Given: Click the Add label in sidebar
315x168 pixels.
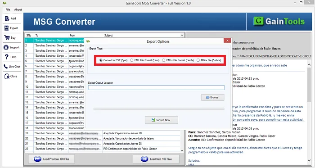Looking at the screenshot, I should click(x=13, y=18).
